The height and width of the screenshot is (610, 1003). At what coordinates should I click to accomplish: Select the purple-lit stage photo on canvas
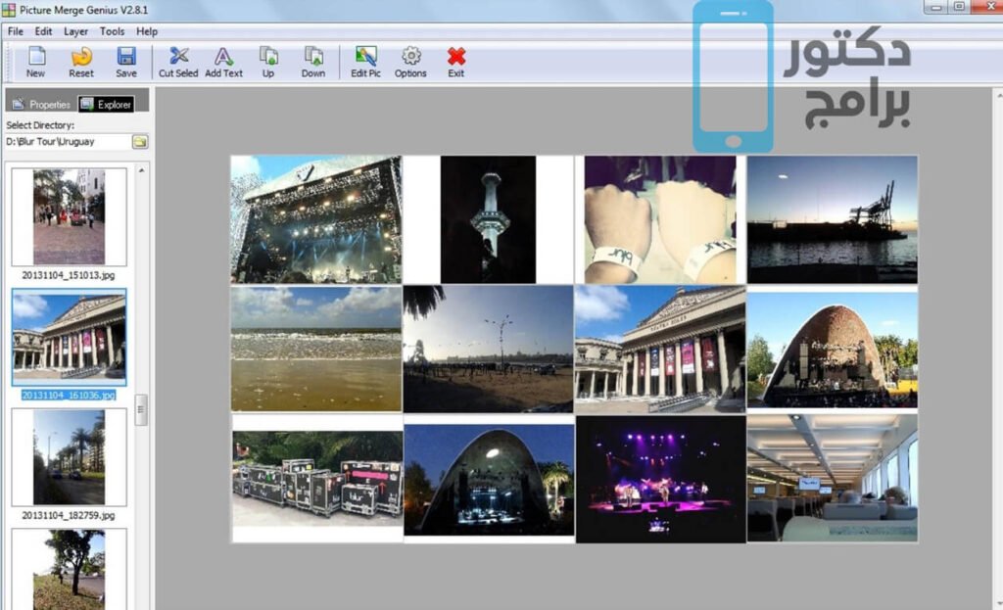[x=660, y=478]
